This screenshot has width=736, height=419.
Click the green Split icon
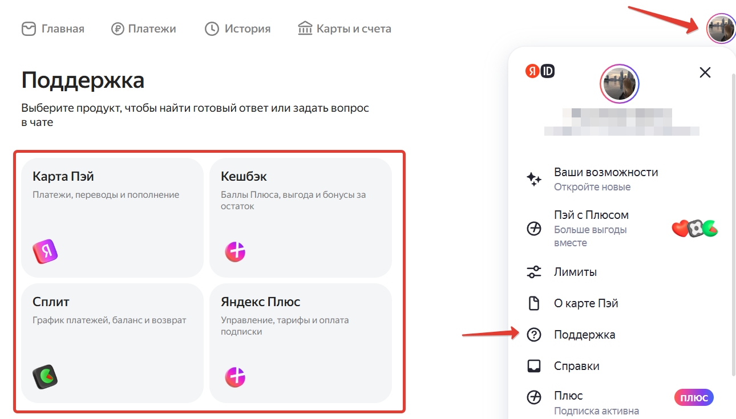pyautogui.click(x=45, y=377)
